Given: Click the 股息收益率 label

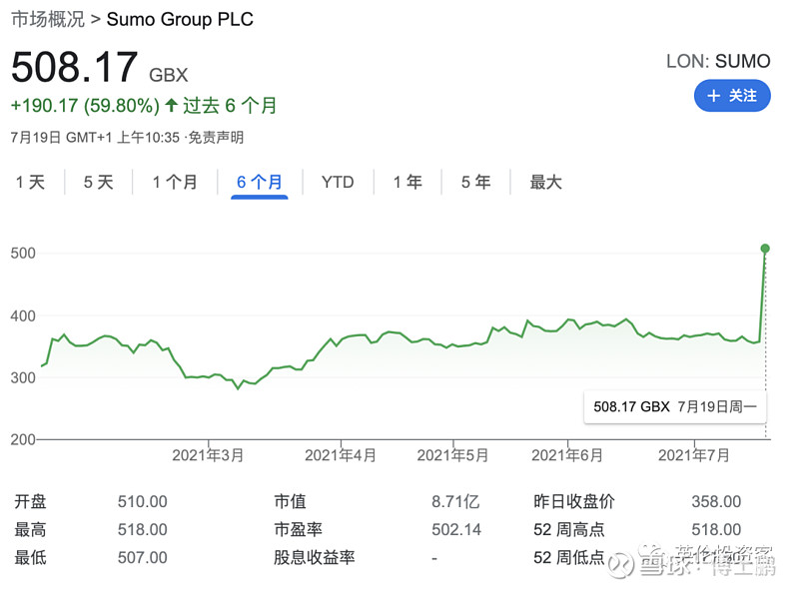Looking at the screenshot, I should [x=315, y=558].
